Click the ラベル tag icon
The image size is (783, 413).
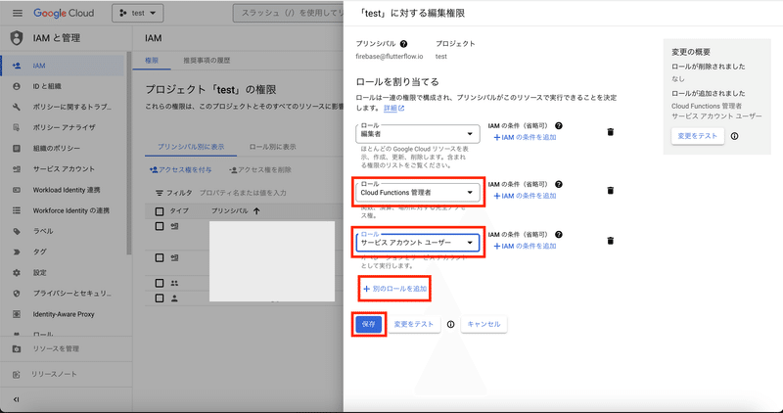click(x=17, y=231)
